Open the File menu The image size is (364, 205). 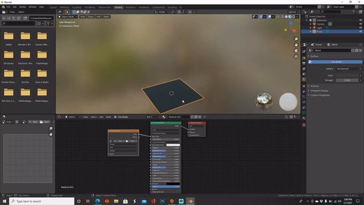click(9, 7)
